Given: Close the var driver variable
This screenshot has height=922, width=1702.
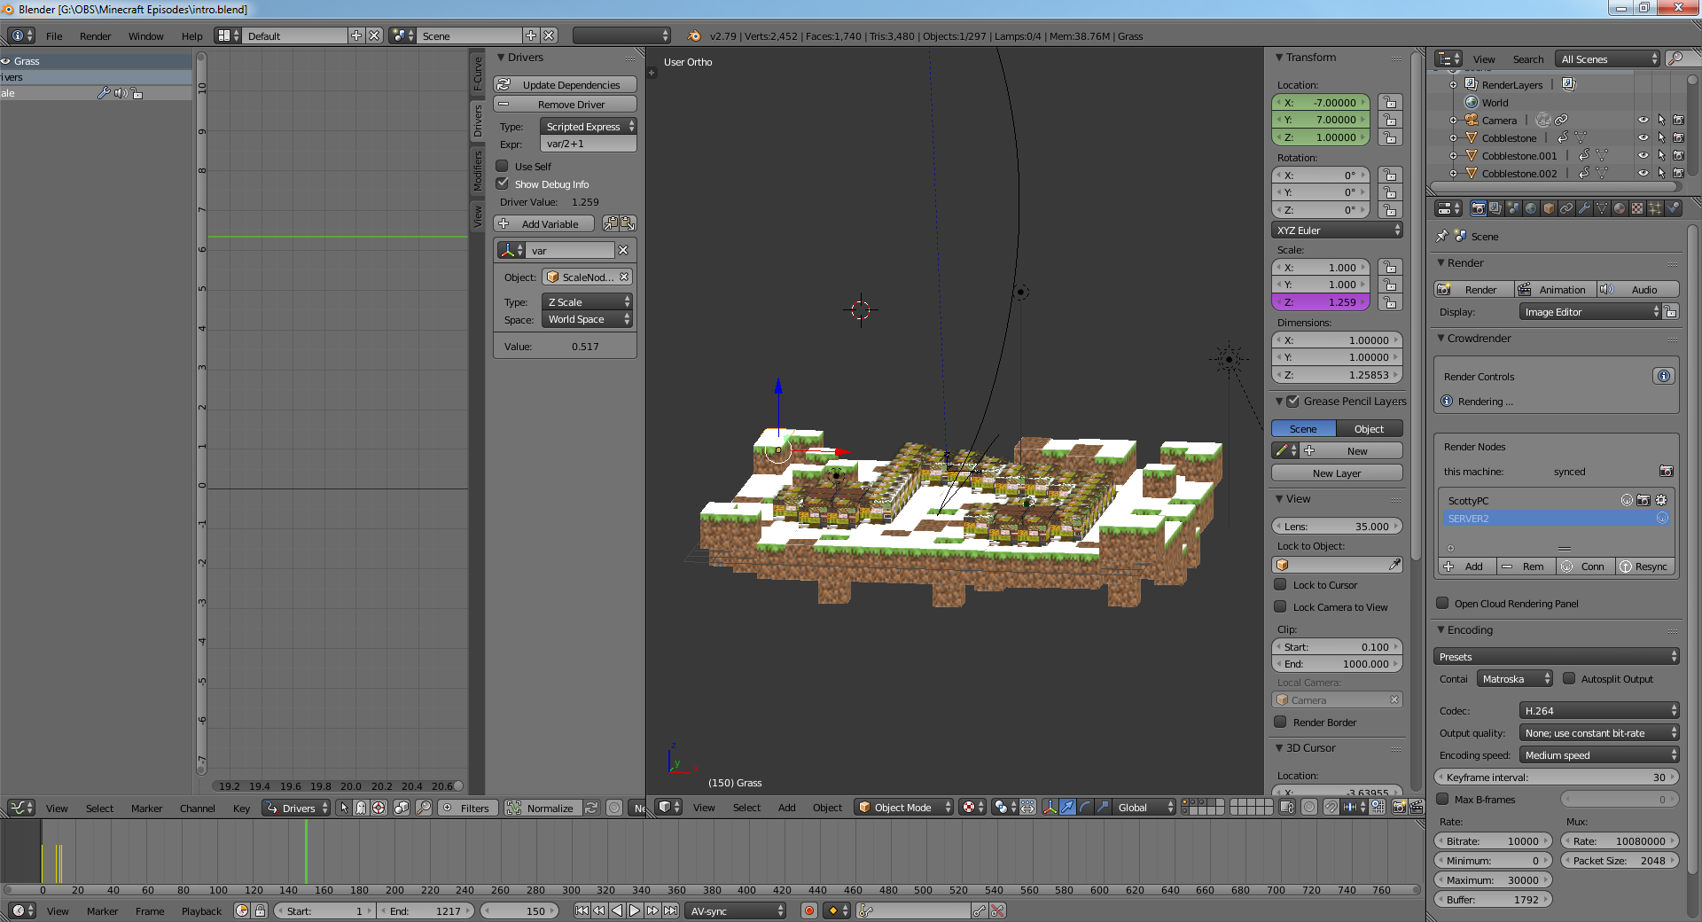Looking at the screenshot, I should 623,250.
